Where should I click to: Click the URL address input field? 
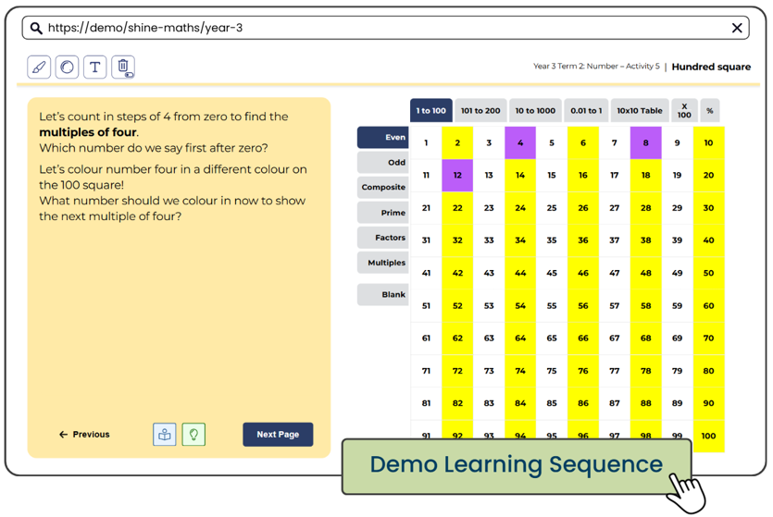385,28
